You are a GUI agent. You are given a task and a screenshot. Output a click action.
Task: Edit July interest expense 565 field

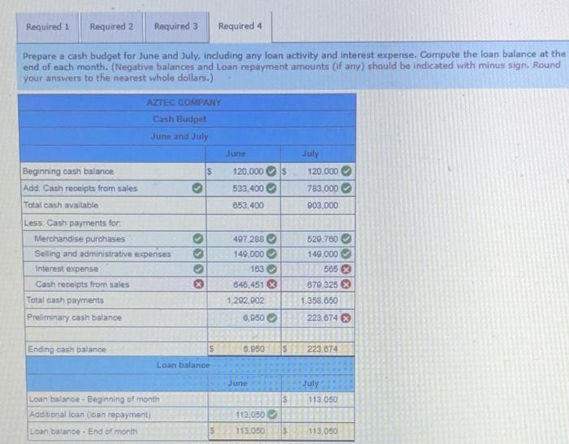[x=318, y=269]
